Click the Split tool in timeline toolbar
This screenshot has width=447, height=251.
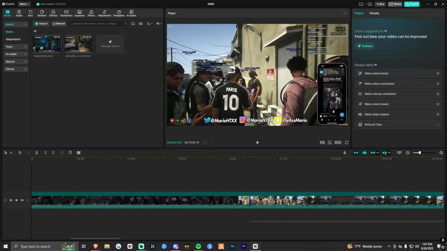[37, 153]
